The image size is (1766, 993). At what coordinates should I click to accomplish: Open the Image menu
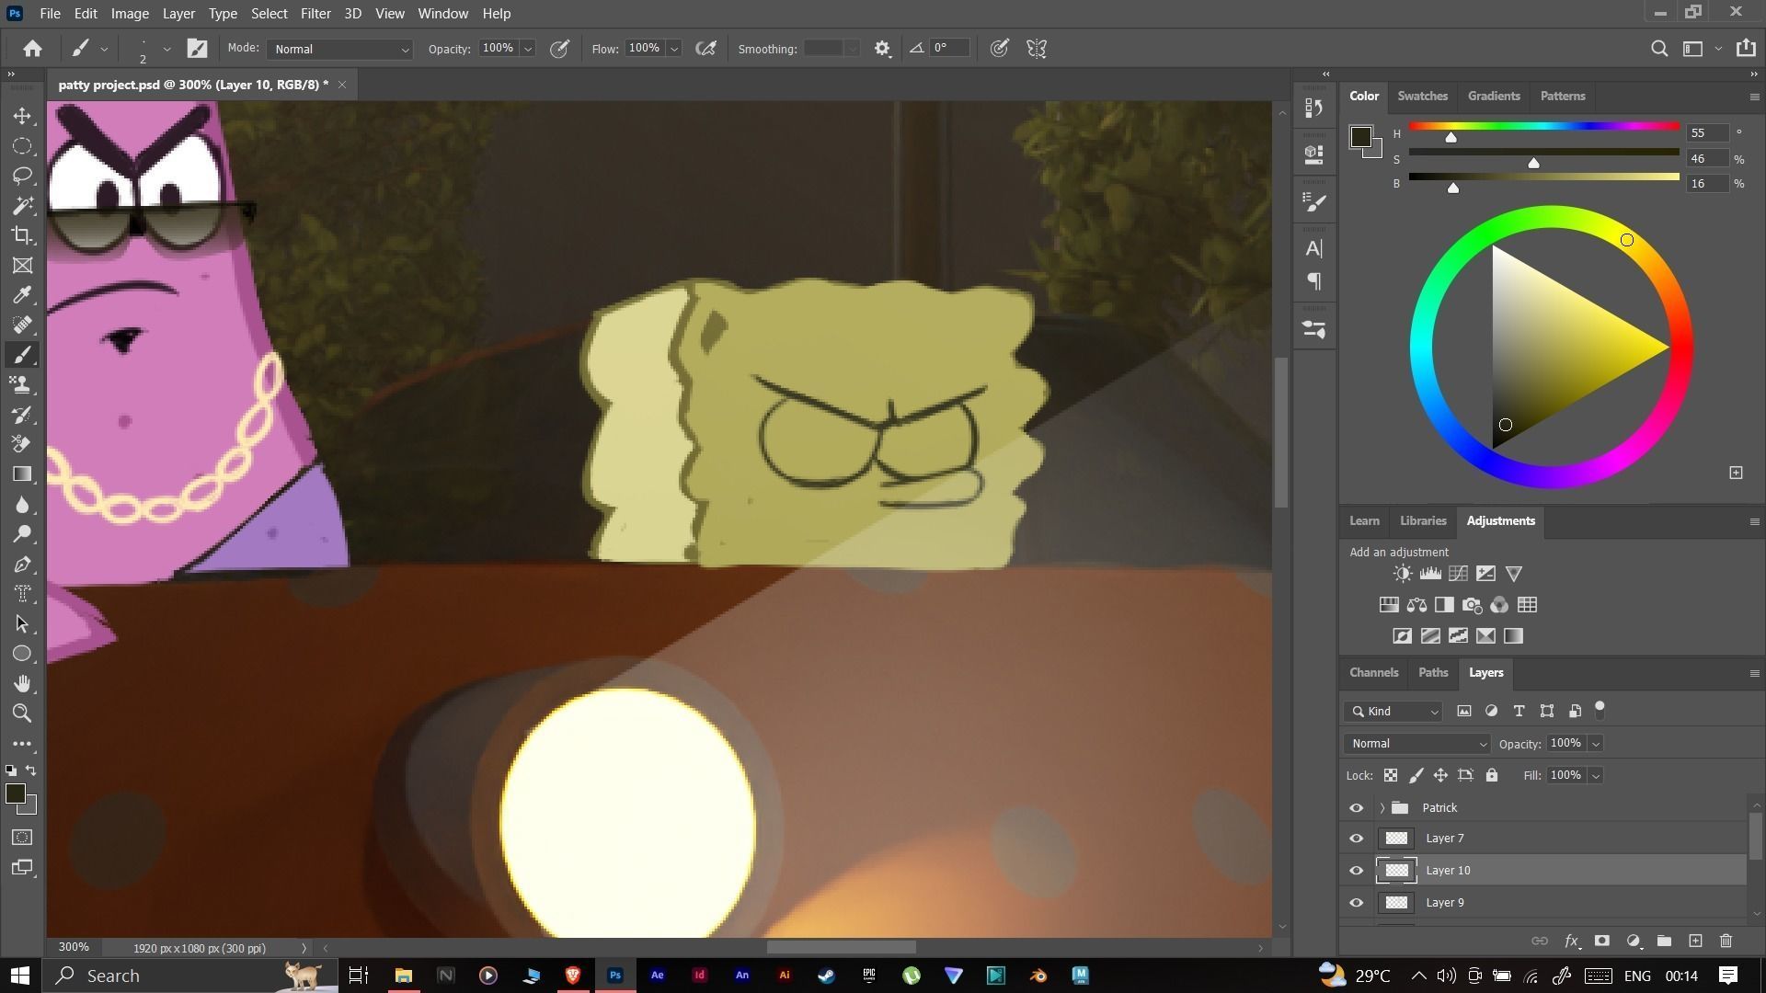click(x=130, y=14)
